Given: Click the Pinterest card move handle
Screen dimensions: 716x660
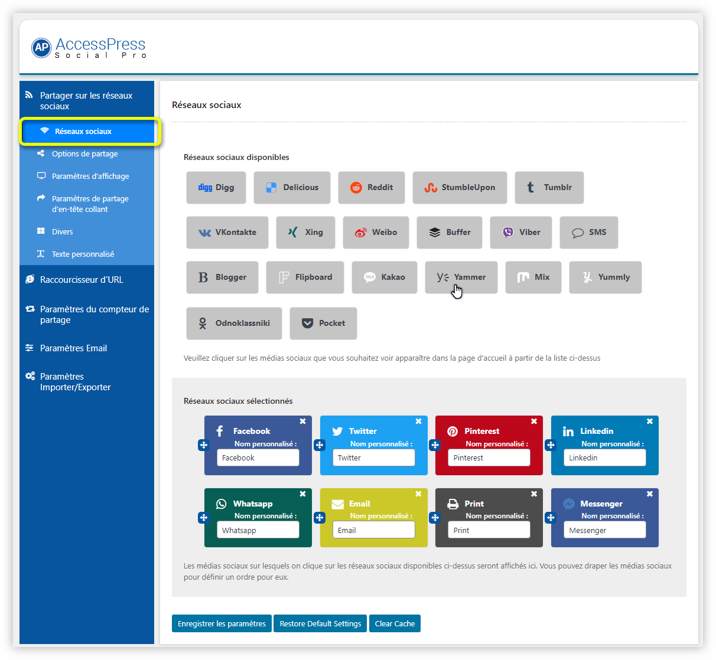Looking at the screenshot, I should point(434,445).
